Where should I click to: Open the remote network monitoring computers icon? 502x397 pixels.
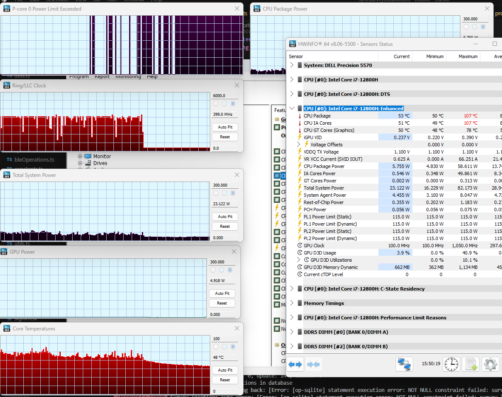[x=404, y=364]
